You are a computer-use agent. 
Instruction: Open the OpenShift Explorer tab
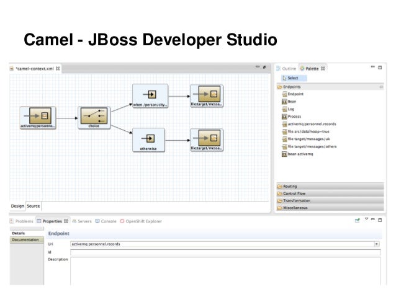[141, 221]
